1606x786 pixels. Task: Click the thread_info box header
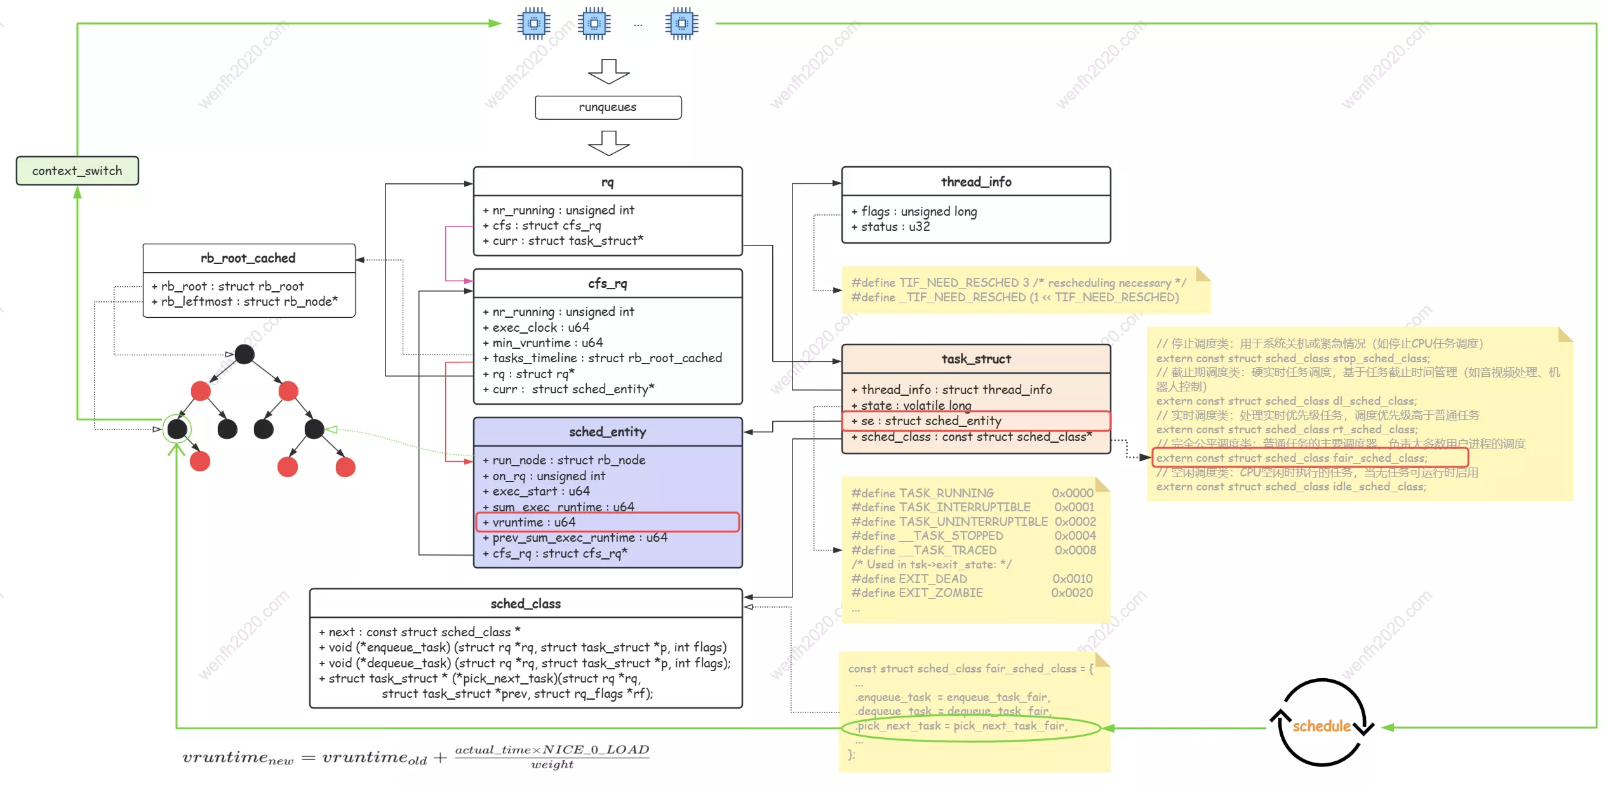click(x=975, y=182)
